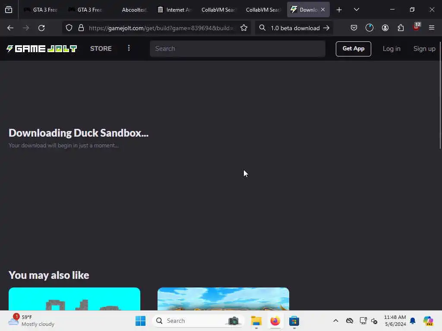Open the Game Jolt STORE link
This screenshot has height=331, width=442.
(101, 48)
